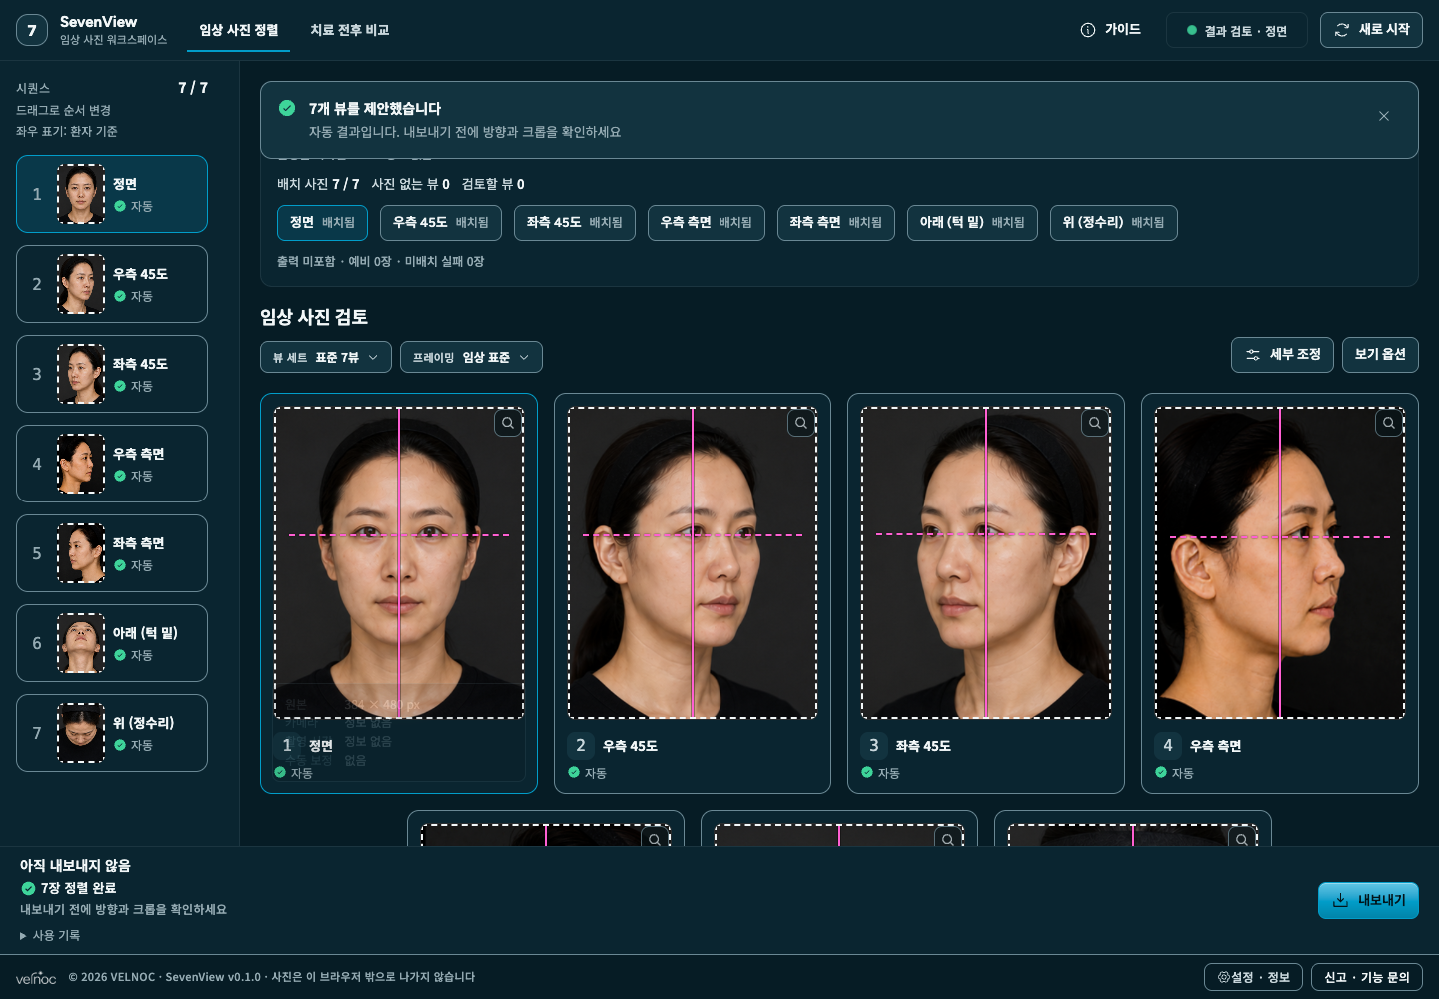Click the refresh icon in 새로 시작
The image size is (1439, 999).
pos(1342,30)
